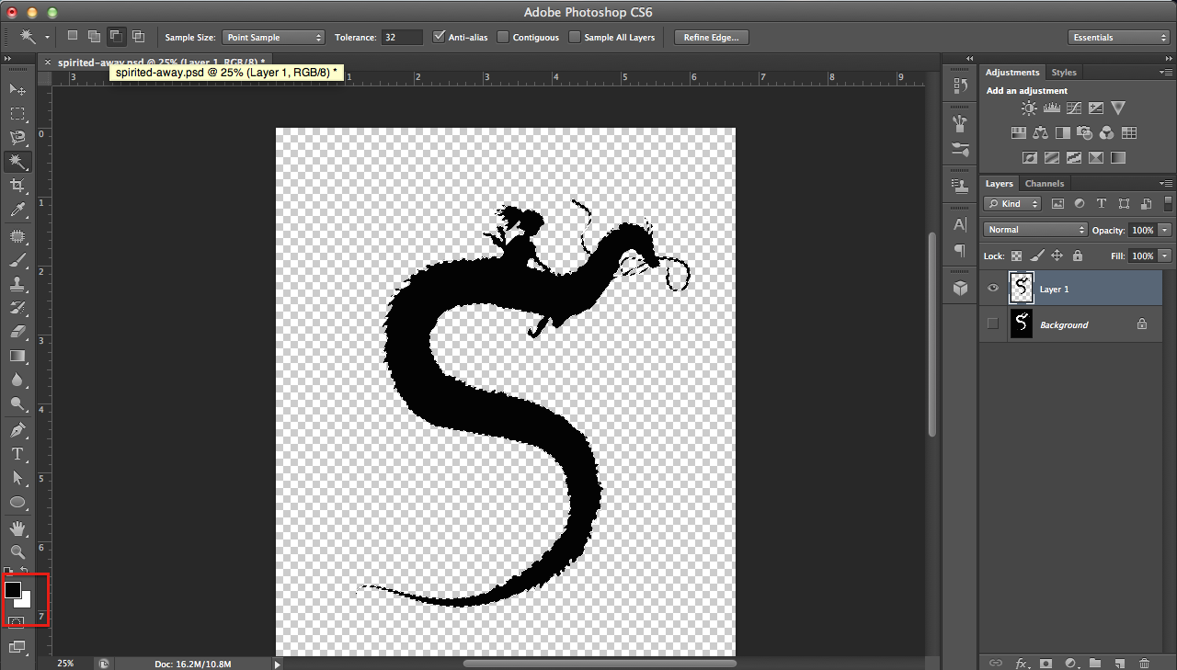Screen dimensions: 1177x670
Task: Select the Move tool
Action: [17, 89]
